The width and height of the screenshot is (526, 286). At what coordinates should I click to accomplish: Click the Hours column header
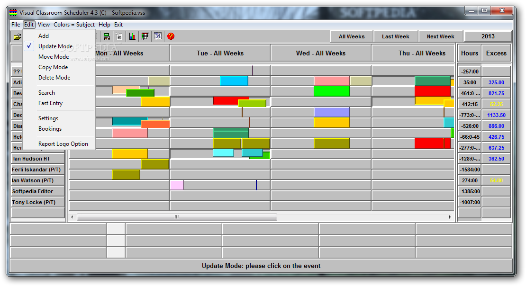(470, 53)
